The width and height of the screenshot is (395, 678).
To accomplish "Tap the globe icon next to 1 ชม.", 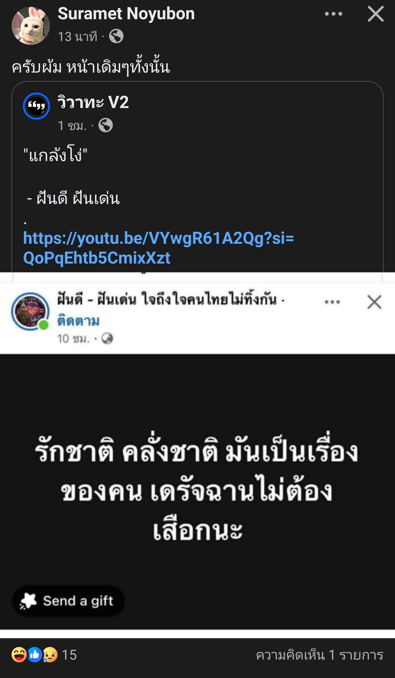I will (x=106, y=125).
